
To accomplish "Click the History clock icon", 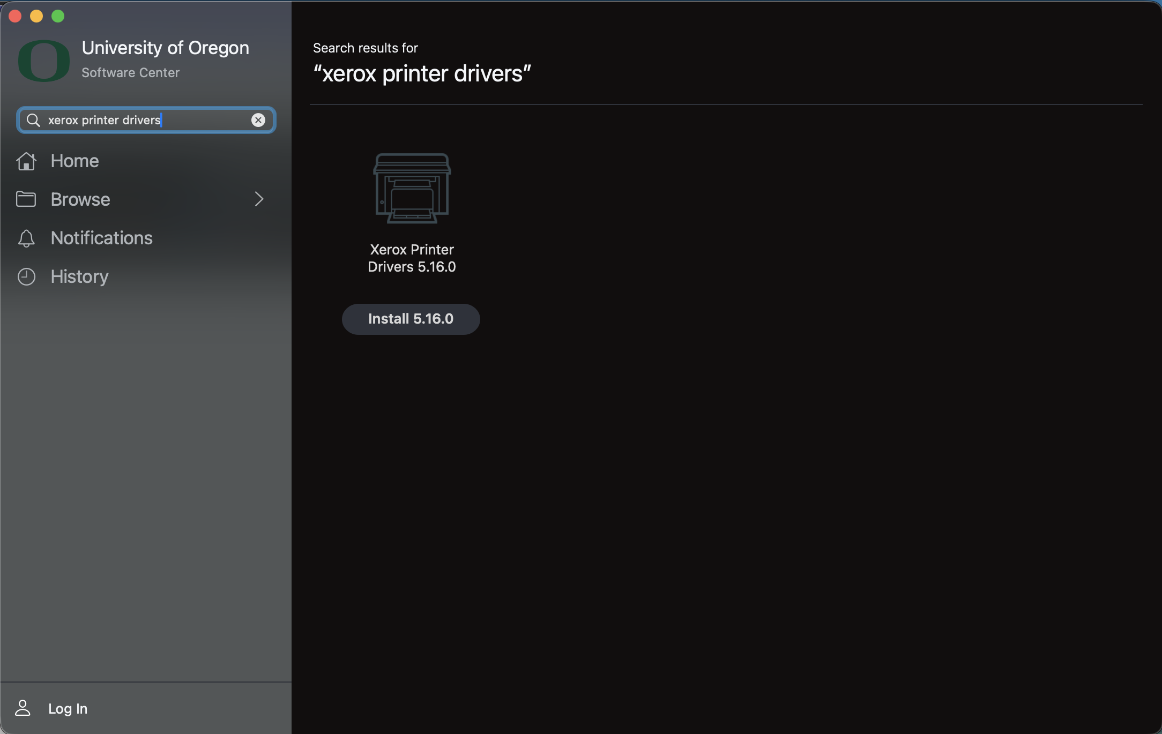I will coord(27,276).
